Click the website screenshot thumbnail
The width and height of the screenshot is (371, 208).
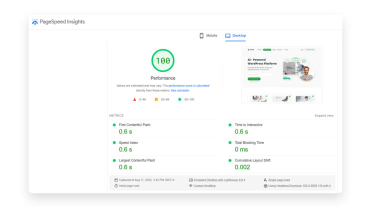pyautogui.click(x=281, y=74)
